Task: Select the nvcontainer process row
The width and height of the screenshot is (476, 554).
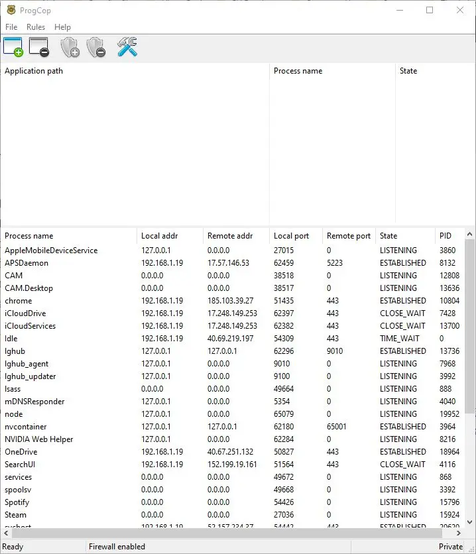Action: point(232,427)
